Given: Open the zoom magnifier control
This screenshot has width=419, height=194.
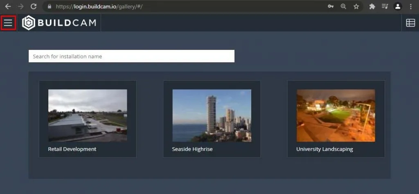Looking at the screenshot, I should pyautogui.click(x=343, y=7).
